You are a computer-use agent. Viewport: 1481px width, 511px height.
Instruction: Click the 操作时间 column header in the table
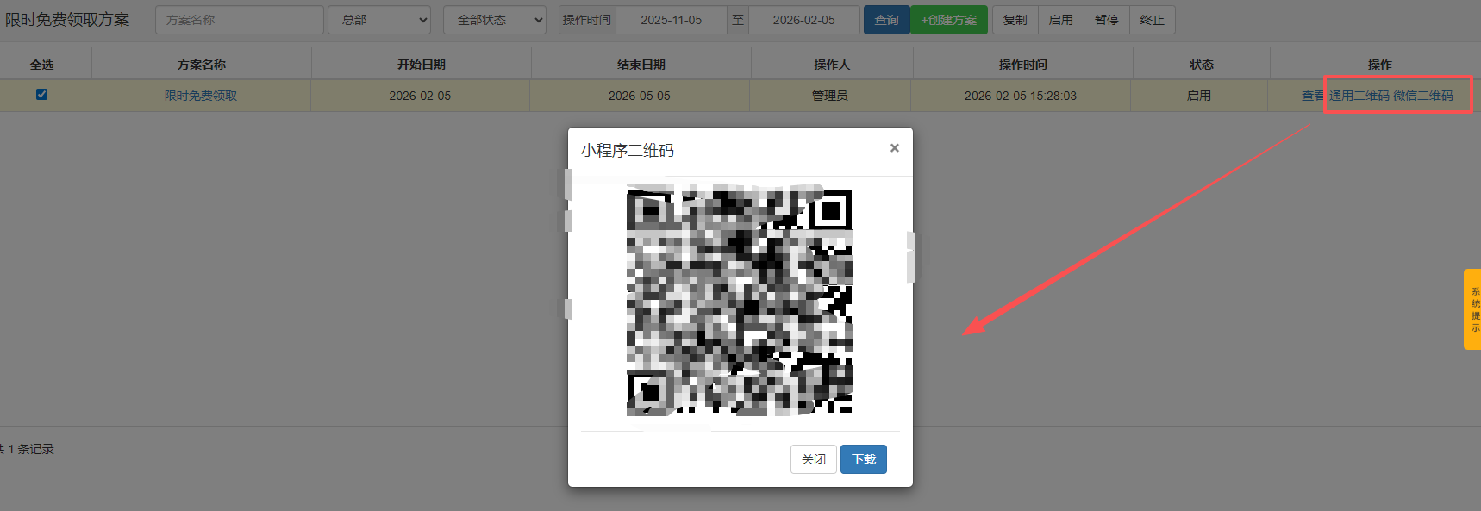[1023, 65]
